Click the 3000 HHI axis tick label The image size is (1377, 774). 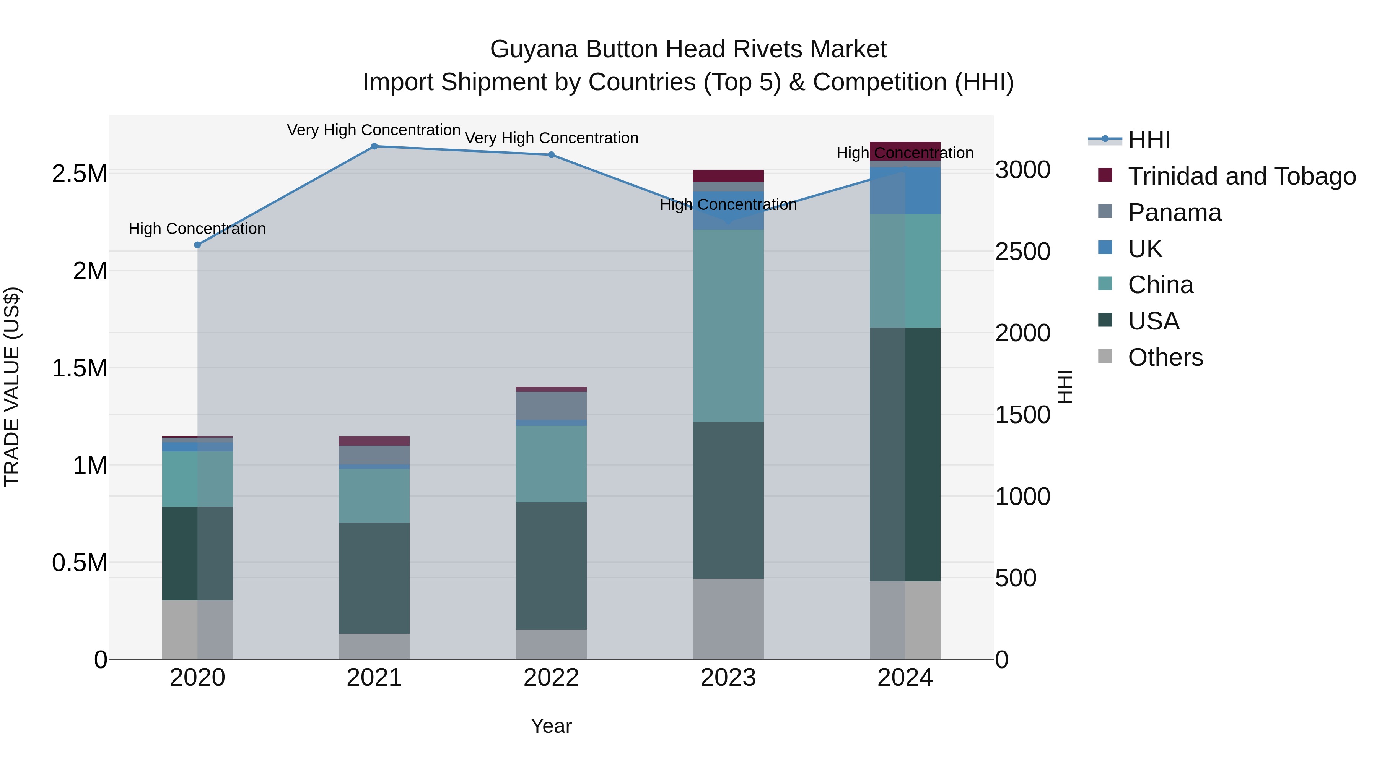(1022, 170)
